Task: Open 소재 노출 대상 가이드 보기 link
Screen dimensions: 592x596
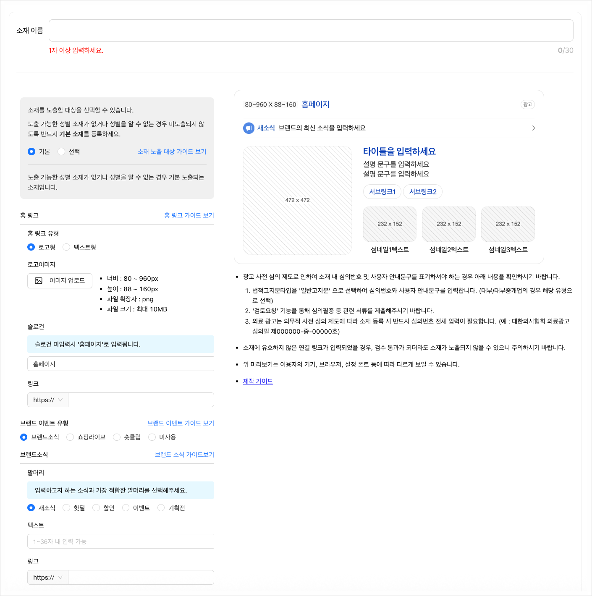Action: (172, 152)
